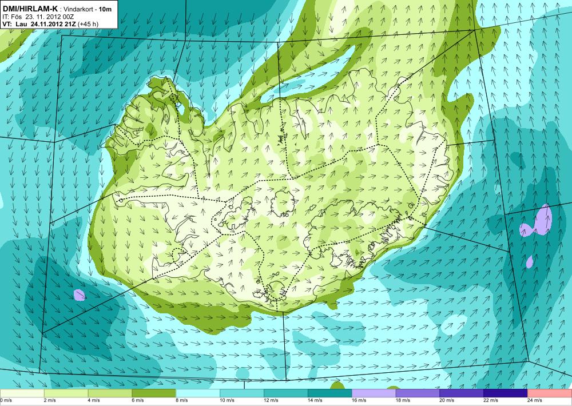This screenshot has height=406, width=572.
Task: Click the small purple wind patch southwest of Iceland
Action: tap(79, 295)
